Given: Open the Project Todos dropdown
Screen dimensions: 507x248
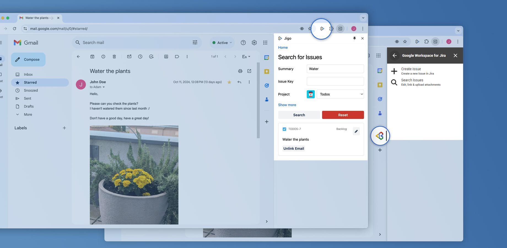Looking at the screenshot, I should pyautogui.click(x=340, y=94).
